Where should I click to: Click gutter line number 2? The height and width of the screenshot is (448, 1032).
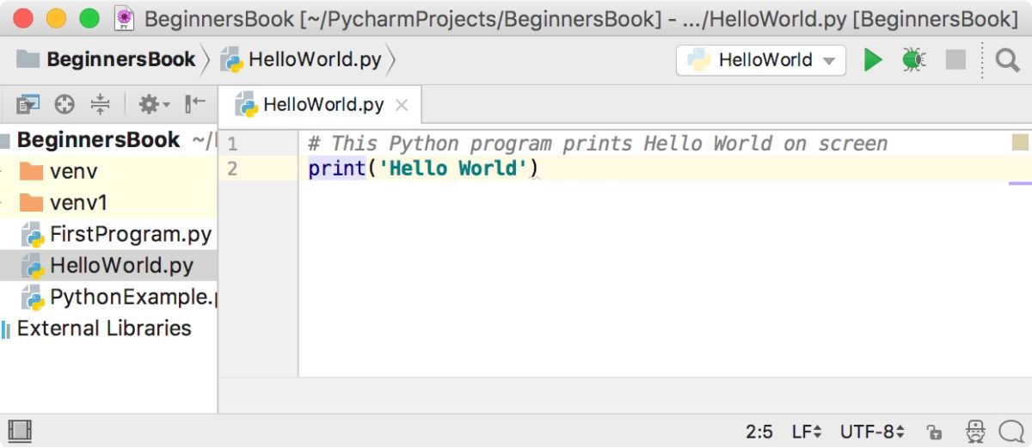click(x=232, y=169)
